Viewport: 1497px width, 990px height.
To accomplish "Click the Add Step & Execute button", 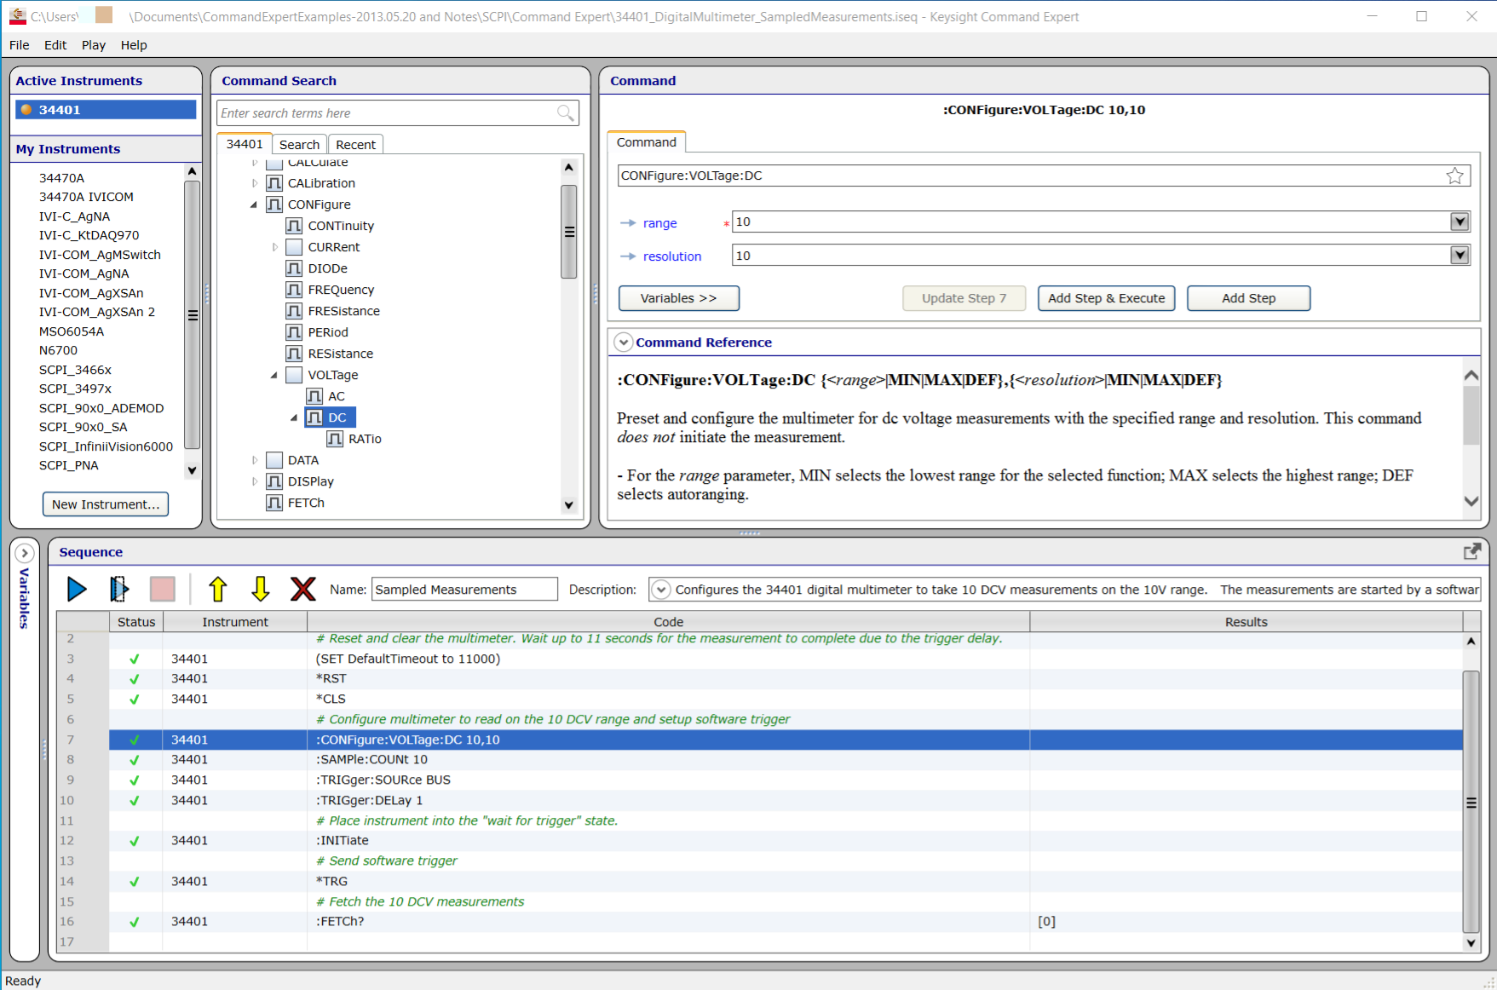I will point(1106,298).
